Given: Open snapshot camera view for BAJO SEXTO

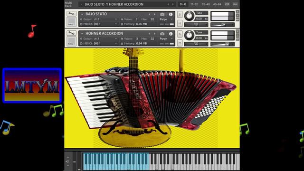Looking at the screenshot, I should click(x=162, y=14).
